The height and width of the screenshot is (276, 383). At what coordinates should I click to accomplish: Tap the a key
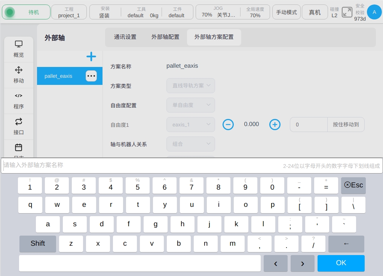[48, 224]
